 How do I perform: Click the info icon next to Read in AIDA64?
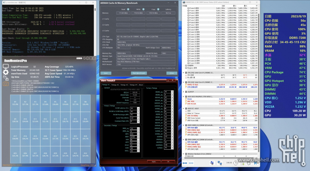(x=128, y=9)
